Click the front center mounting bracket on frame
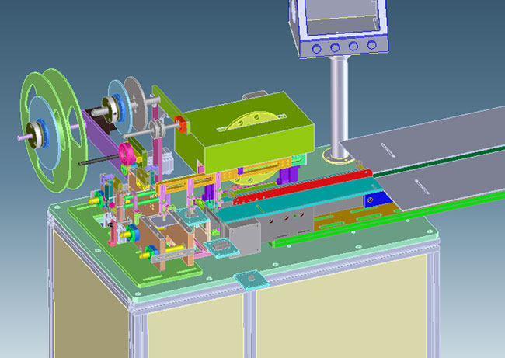The width and height of the screenshot is (505, 358). pos(252,279)
